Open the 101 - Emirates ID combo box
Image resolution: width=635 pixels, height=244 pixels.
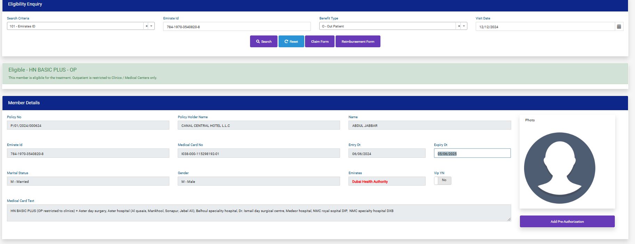point(75,26)
